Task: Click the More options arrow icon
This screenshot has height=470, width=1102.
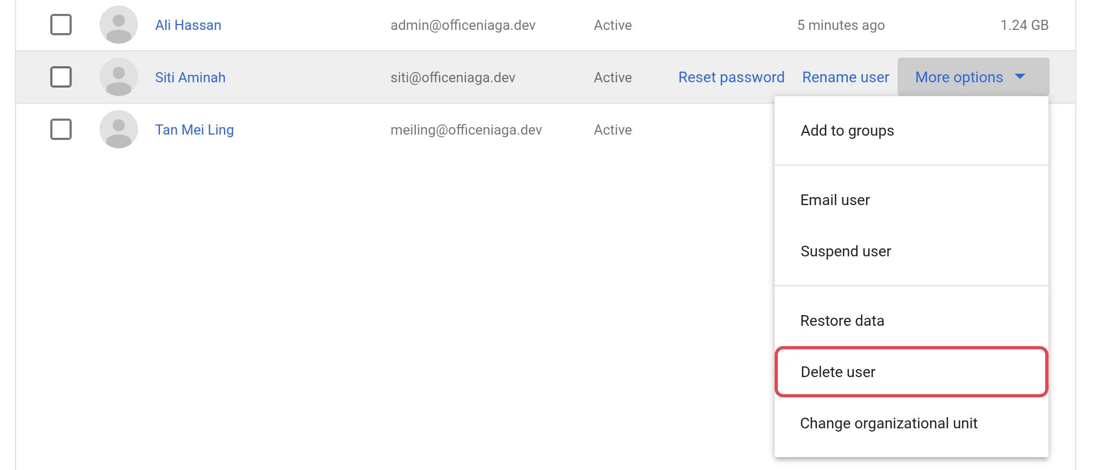Action: (x=1020, y=77)
